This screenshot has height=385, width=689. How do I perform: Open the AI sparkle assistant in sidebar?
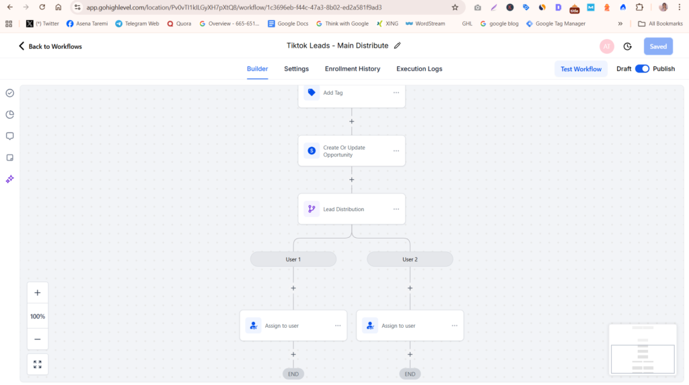pyautogui.click(x=9, y=179)
